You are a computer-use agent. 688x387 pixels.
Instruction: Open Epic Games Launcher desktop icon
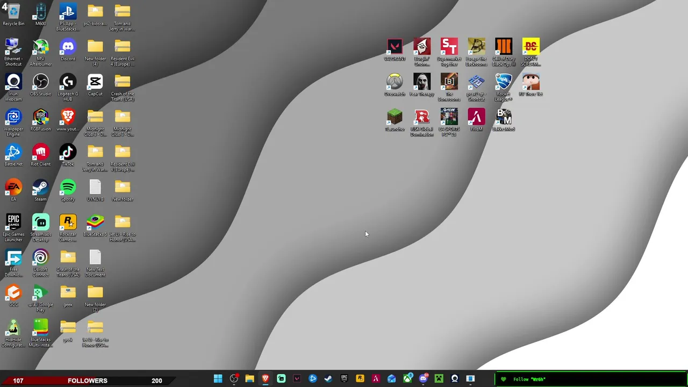13,228
